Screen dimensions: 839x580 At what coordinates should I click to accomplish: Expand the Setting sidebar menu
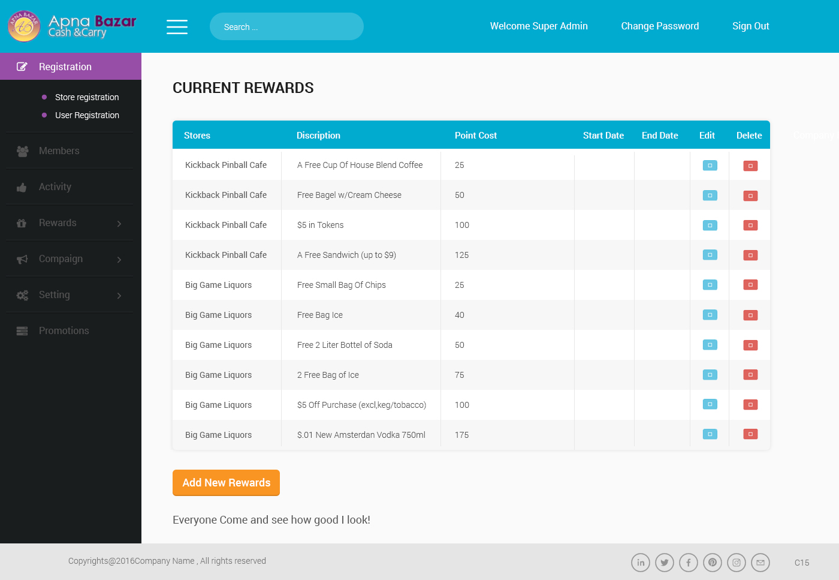pos(70,295)
